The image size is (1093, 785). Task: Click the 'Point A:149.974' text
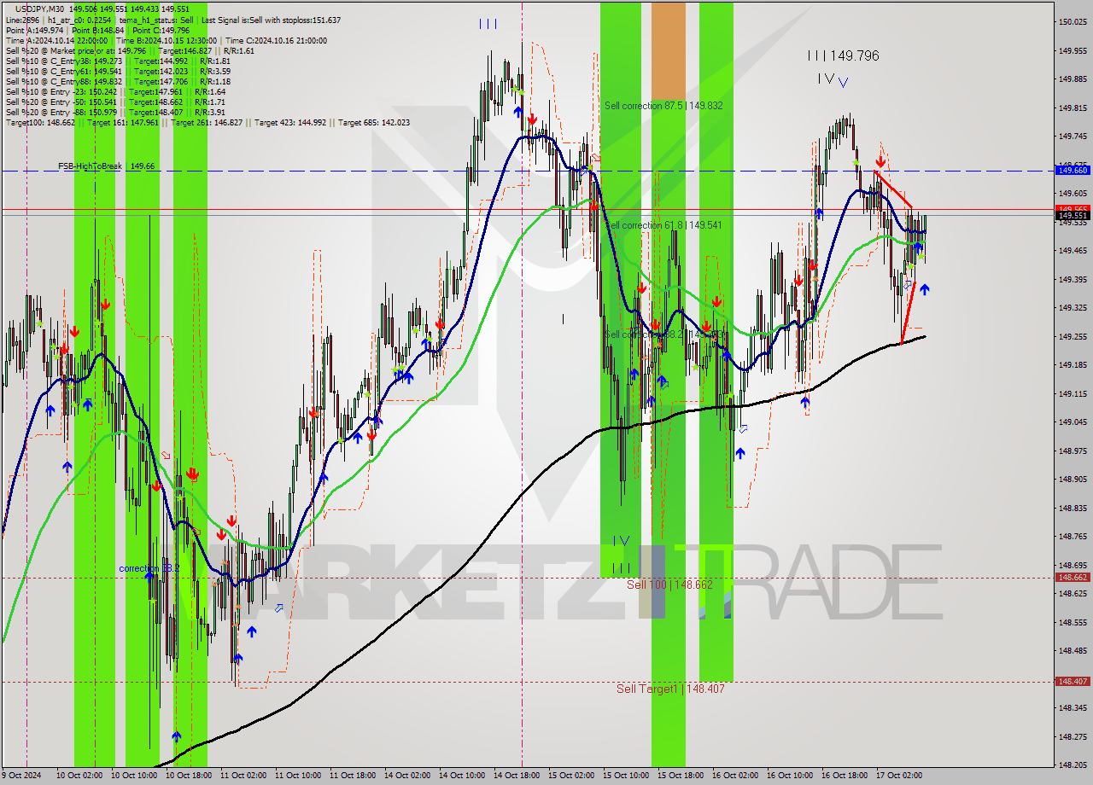tap(33, 31)
